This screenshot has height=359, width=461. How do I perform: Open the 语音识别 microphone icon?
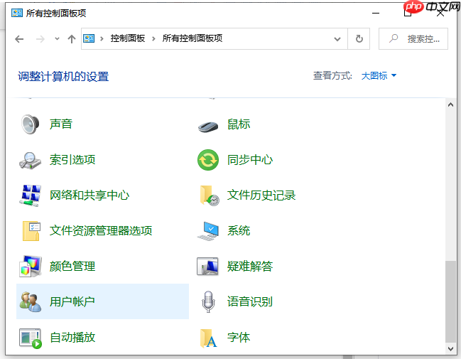coord(208,302)
